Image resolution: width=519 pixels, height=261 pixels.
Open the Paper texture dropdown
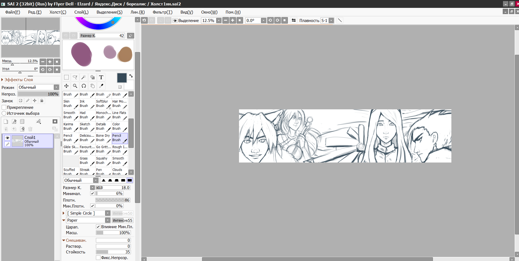pos(108,220)
